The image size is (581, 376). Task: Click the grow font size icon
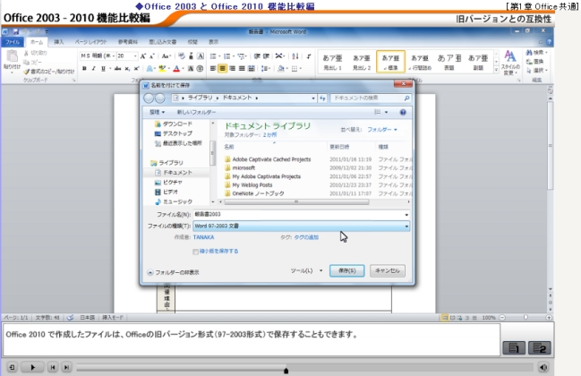click(143, 56)
